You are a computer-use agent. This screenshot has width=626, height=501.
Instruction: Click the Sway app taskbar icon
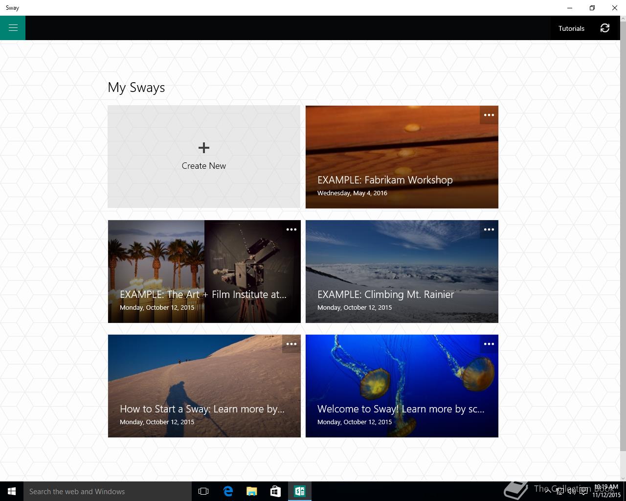[x=299, y=491]
